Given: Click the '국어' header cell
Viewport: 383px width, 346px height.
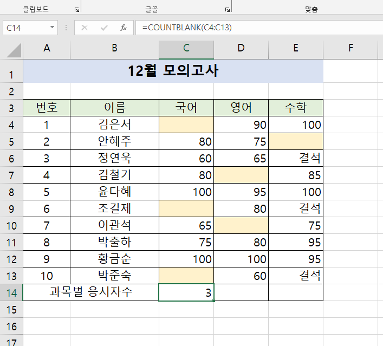Looking at the screenshot, I should [x=186, y=108].
